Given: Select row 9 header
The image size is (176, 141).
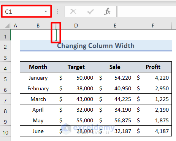Looking at the screenshot, I should coord(5,120).
